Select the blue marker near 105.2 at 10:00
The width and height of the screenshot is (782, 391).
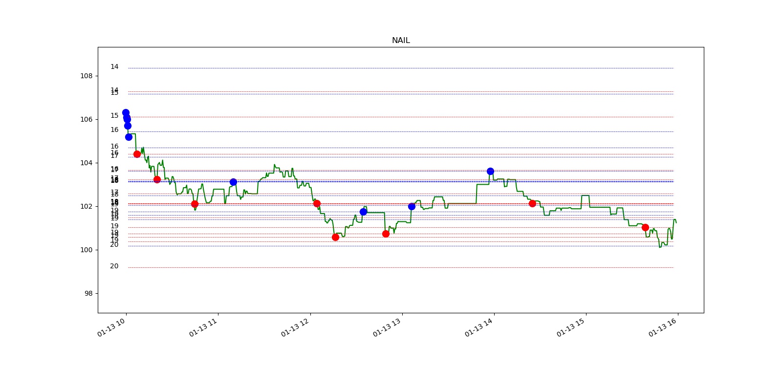[129, 137]
